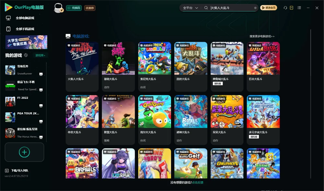Click the 动作 tag under 基佬大乱斗

107,87
